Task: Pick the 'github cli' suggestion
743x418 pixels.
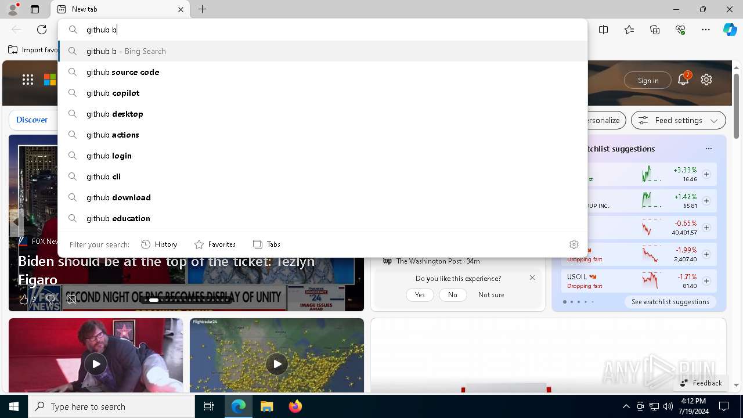Action: click(323, 176)
